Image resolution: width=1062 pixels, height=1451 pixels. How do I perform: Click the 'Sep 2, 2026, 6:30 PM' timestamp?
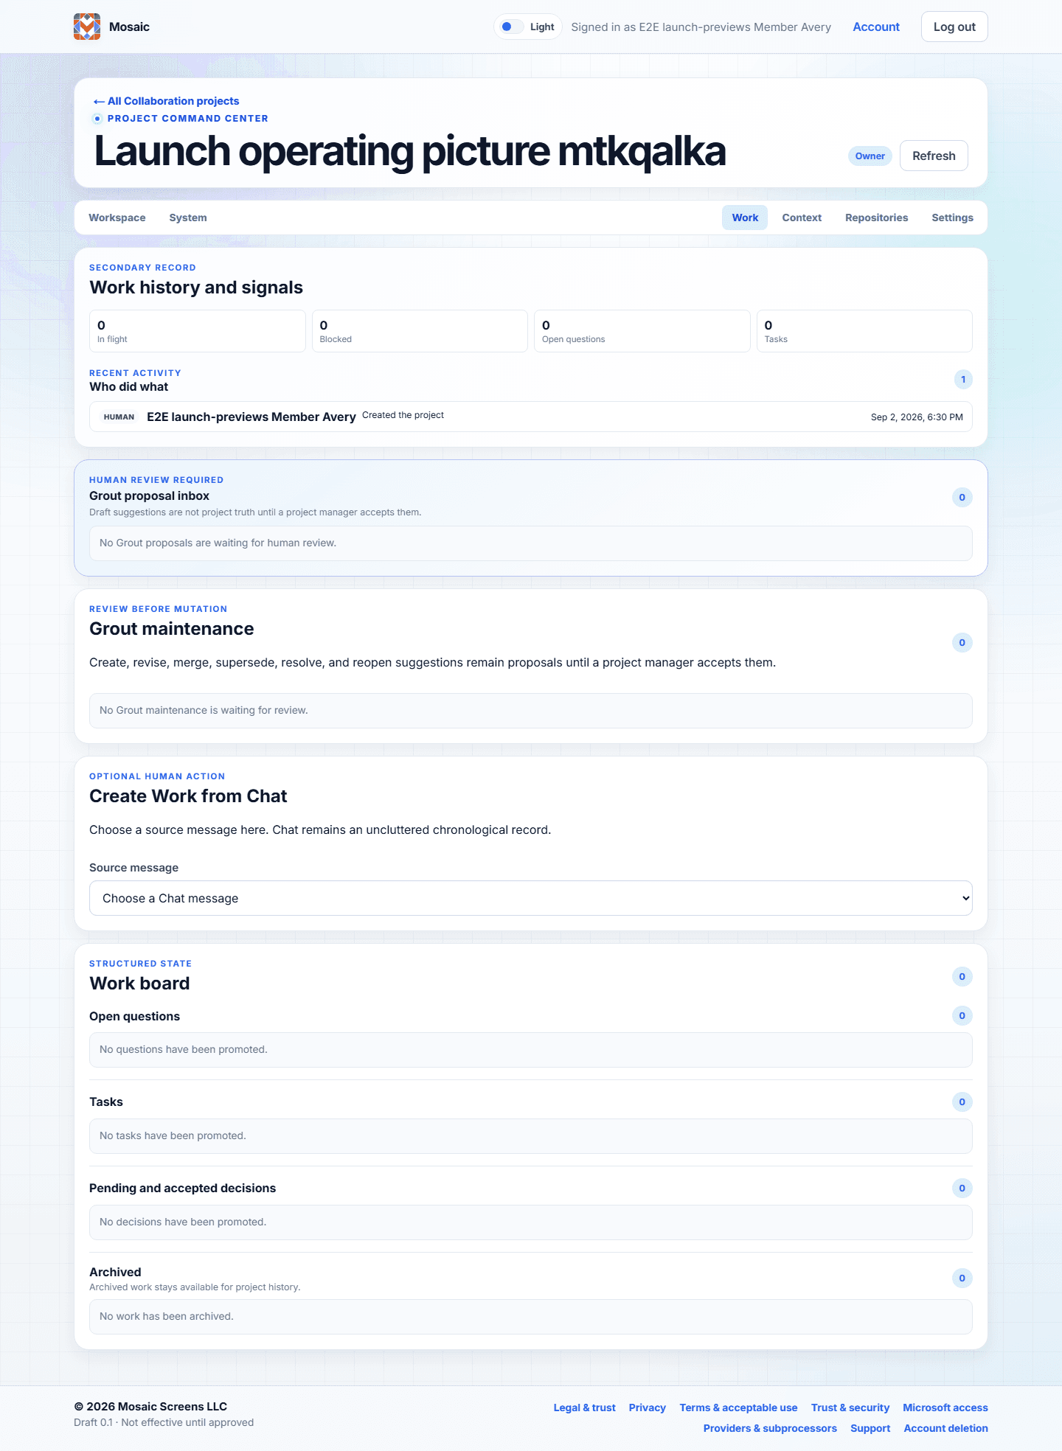[x=917, y=417]
